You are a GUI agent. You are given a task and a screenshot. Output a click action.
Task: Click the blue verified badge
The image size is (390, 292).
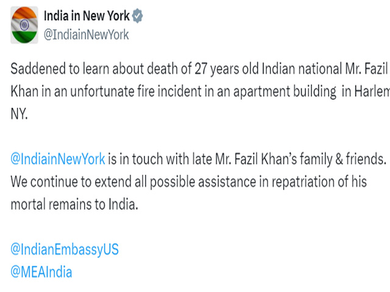point(137,16)
